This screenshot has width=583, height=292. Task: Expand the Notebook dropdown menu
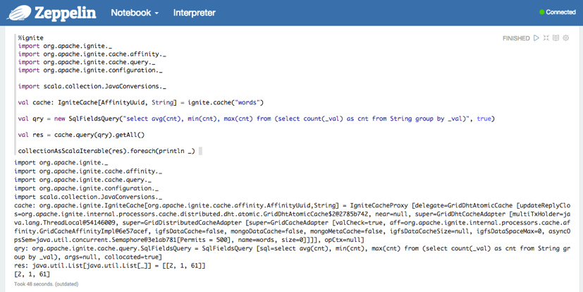(135, 13)
